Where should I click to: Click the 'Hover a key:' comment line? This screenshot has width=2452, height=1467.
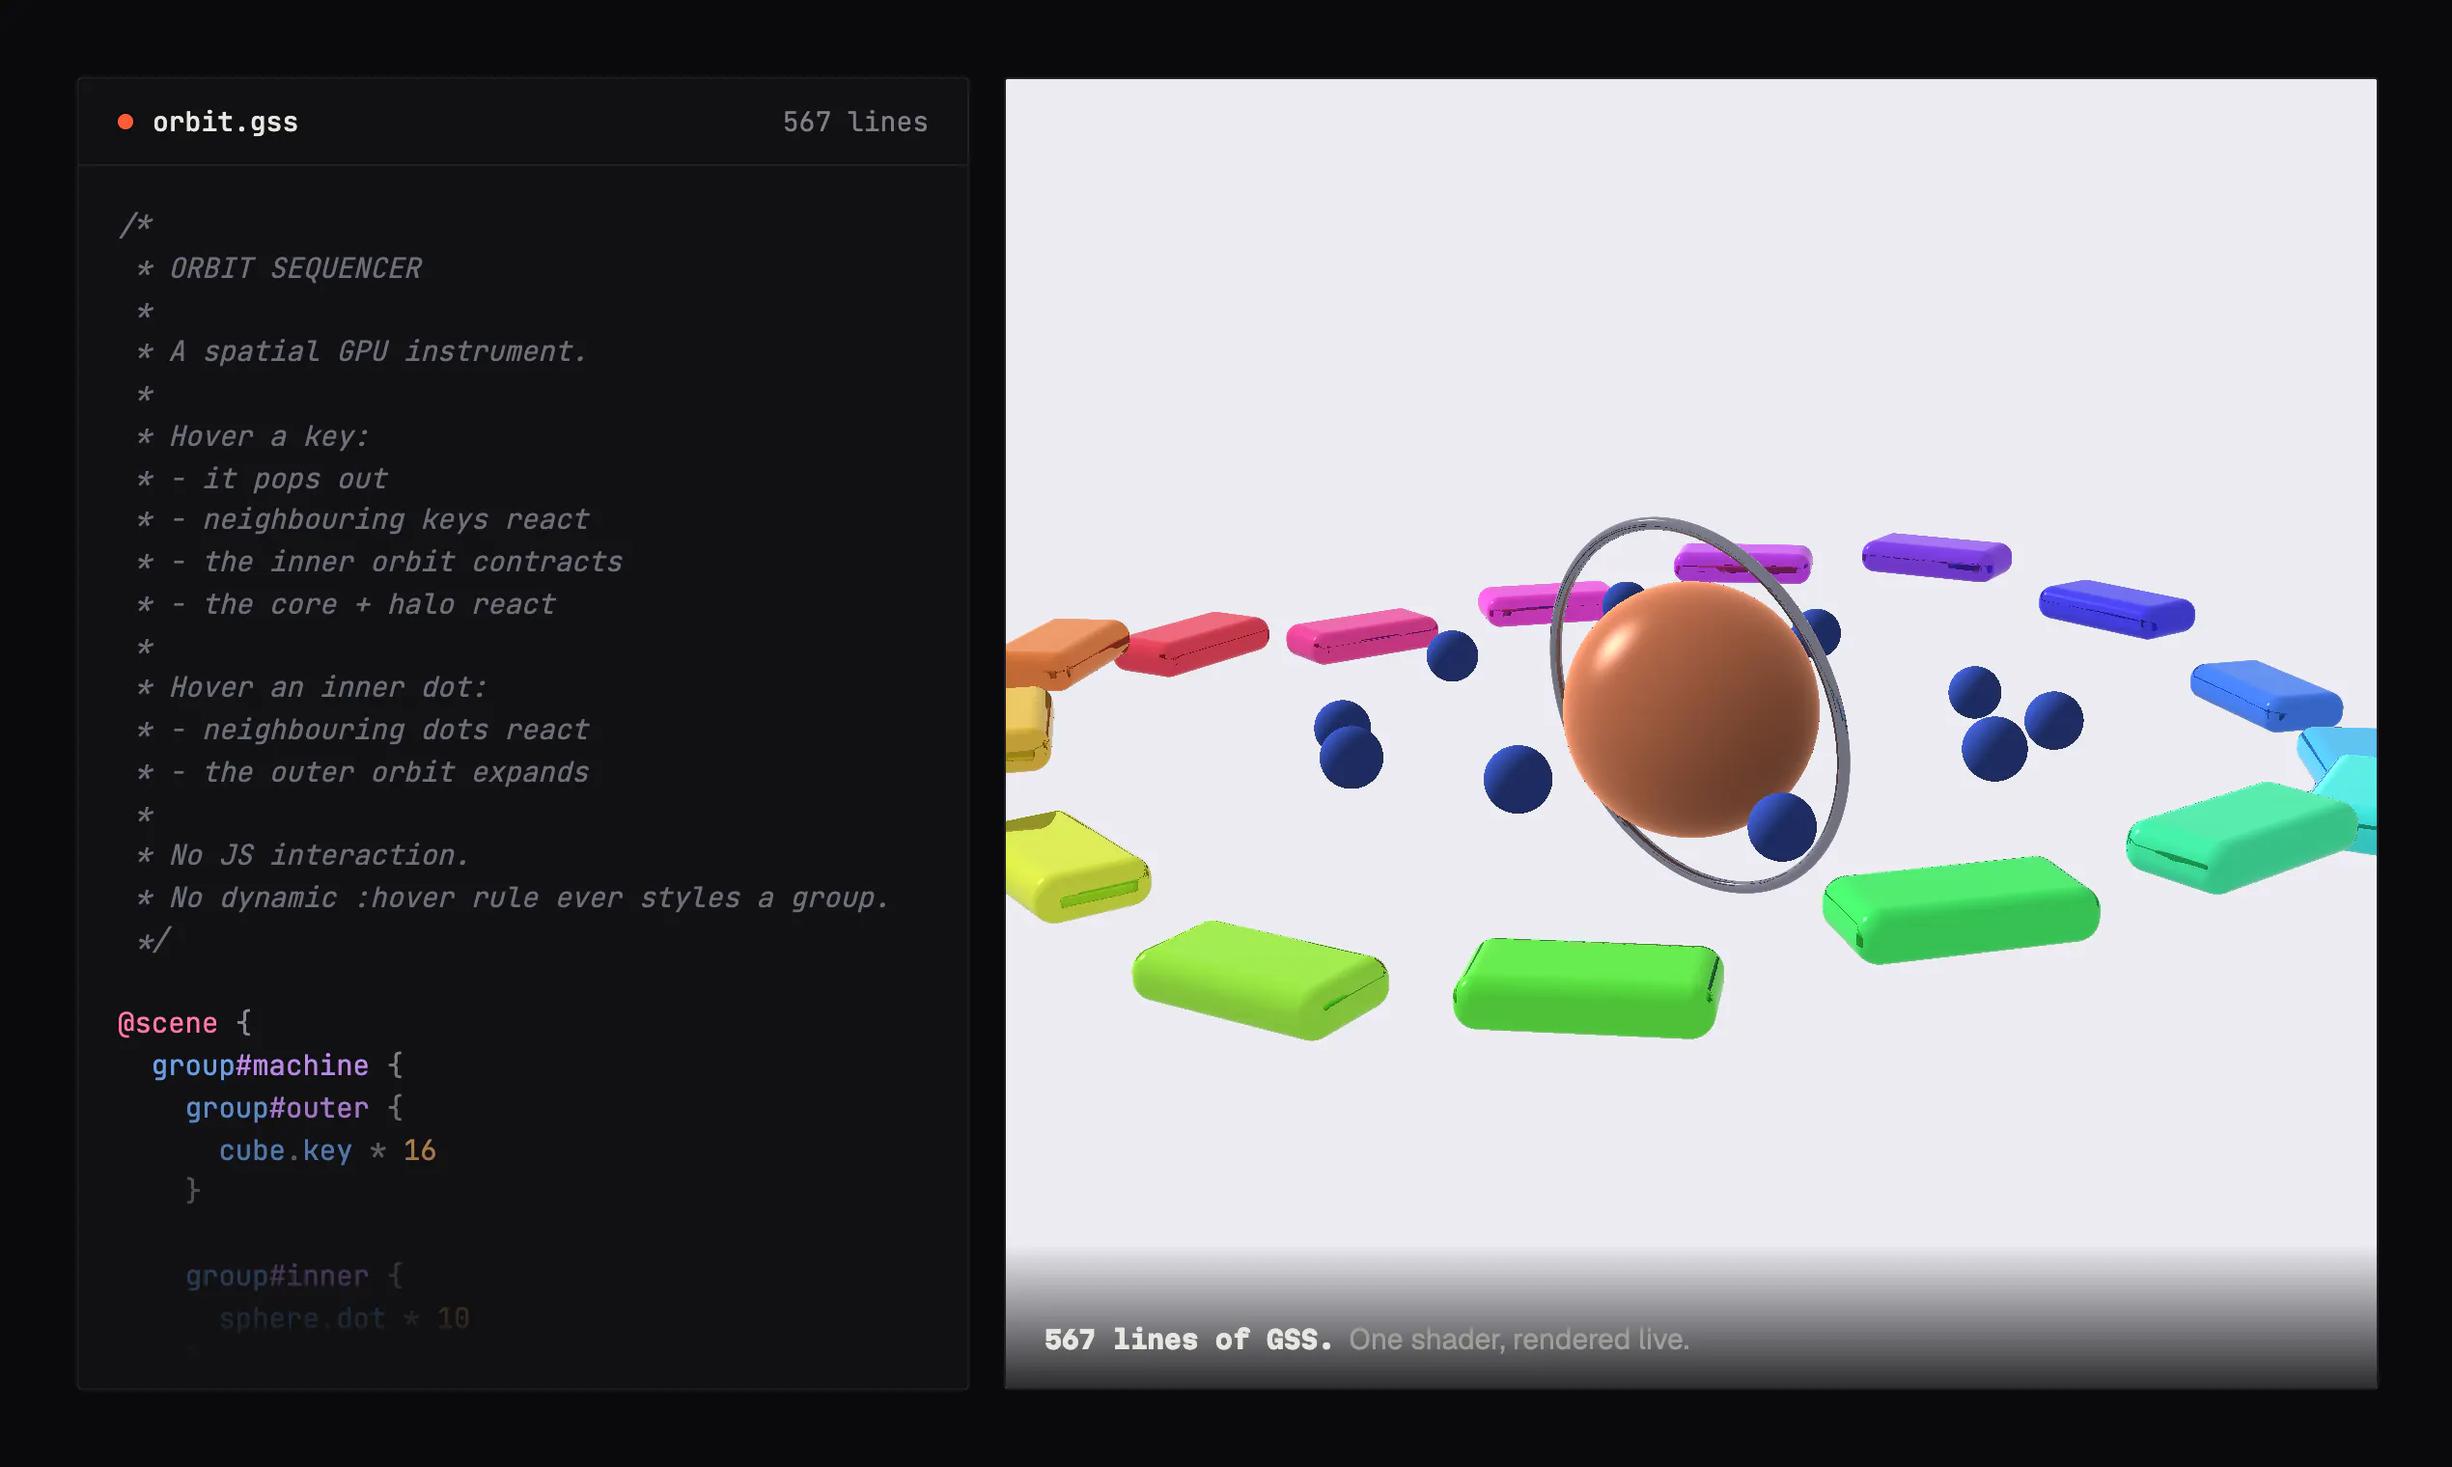269,436
